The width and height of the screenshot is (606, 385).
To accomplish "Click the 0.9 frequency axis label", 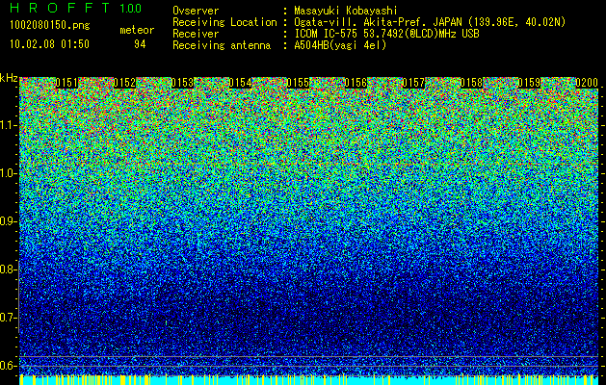I will pyautogui.click(x=8, y=221).
